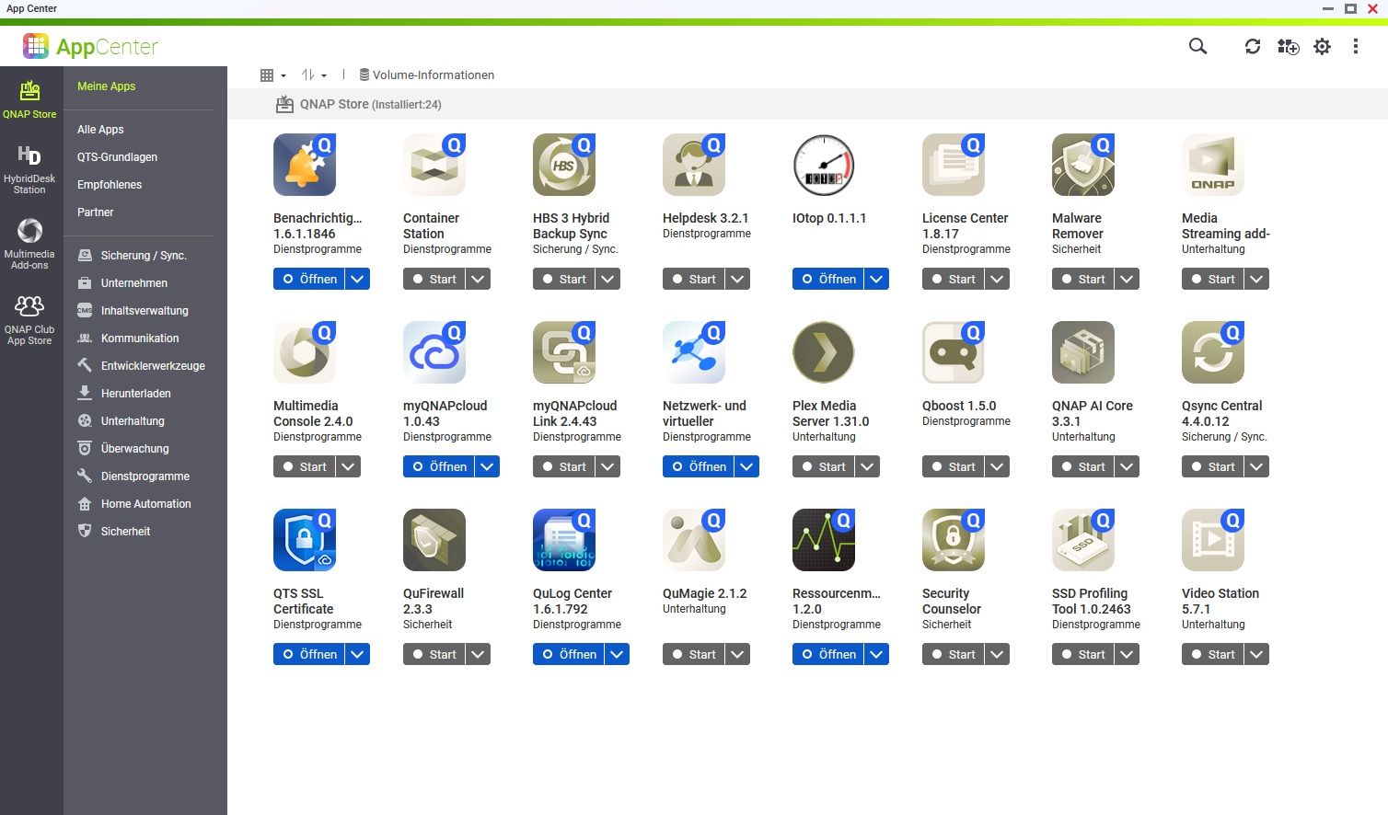Image resolution: width=1388 pixels, height=815 pixels.
Task: Open the HybridDesk Station section
Action: pyautogui.click(x=29, y=169)
